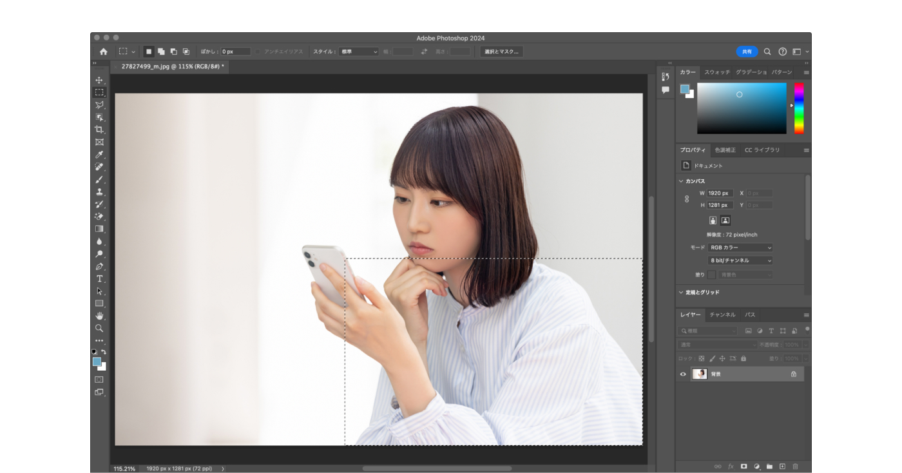Collapse the カンバス section
The width and height of the screenshot is (902, 473).
click(681, 181)
